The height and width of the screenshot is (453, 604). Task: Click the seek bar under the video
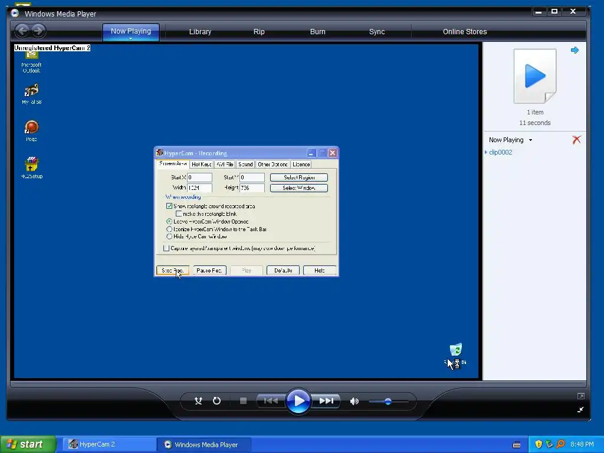pos(298,384)
